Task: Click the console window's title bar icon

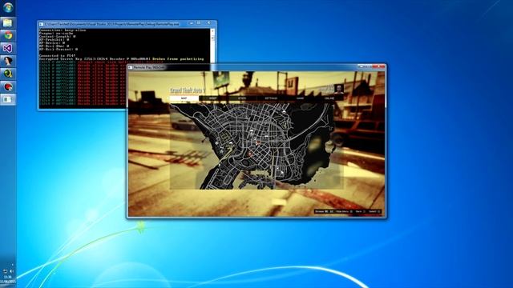Action: pyautogui.click(x=41, y=24)
